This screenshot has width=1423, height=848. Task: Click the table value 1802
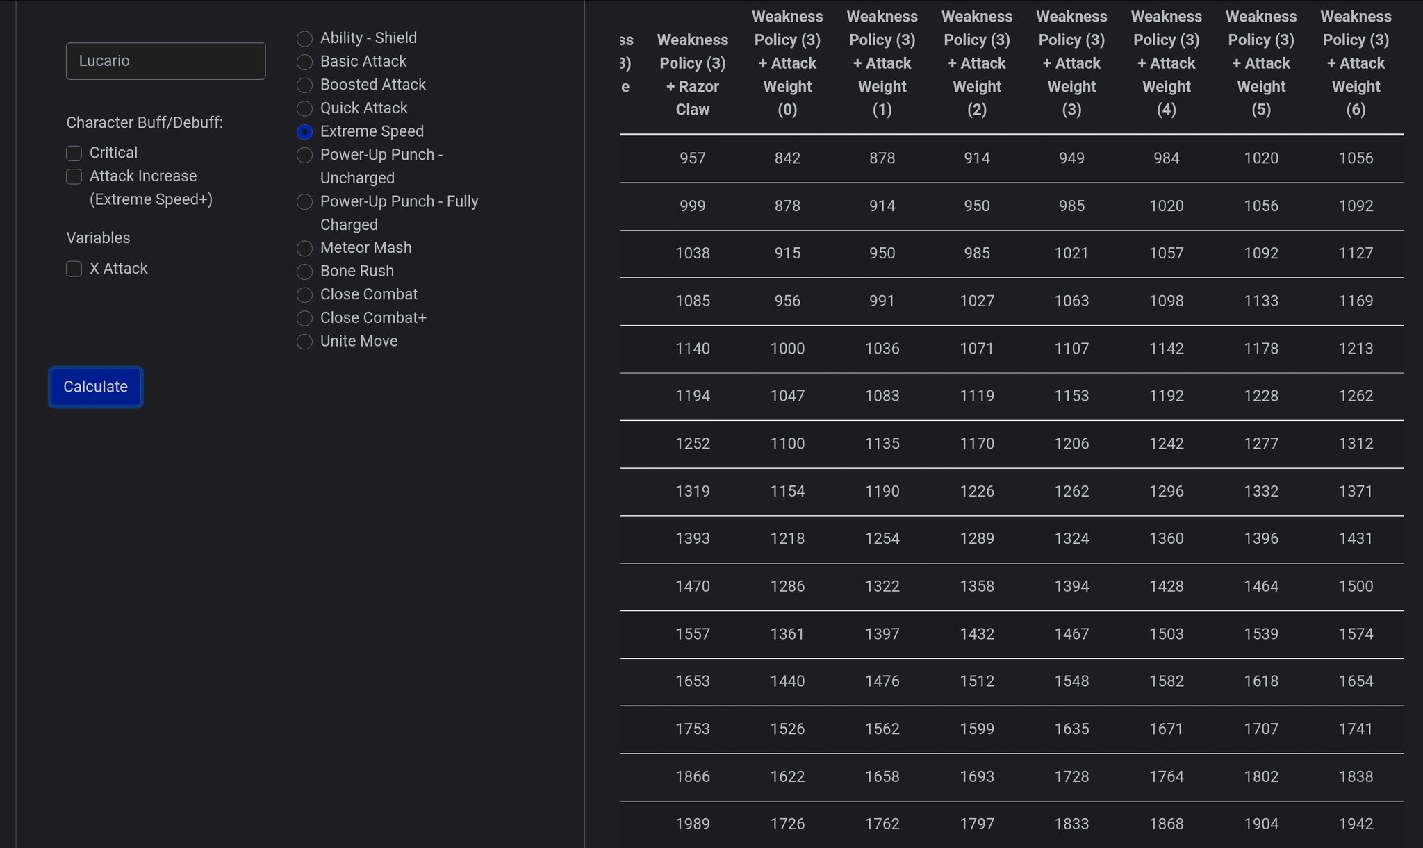tap(1261, 777)
